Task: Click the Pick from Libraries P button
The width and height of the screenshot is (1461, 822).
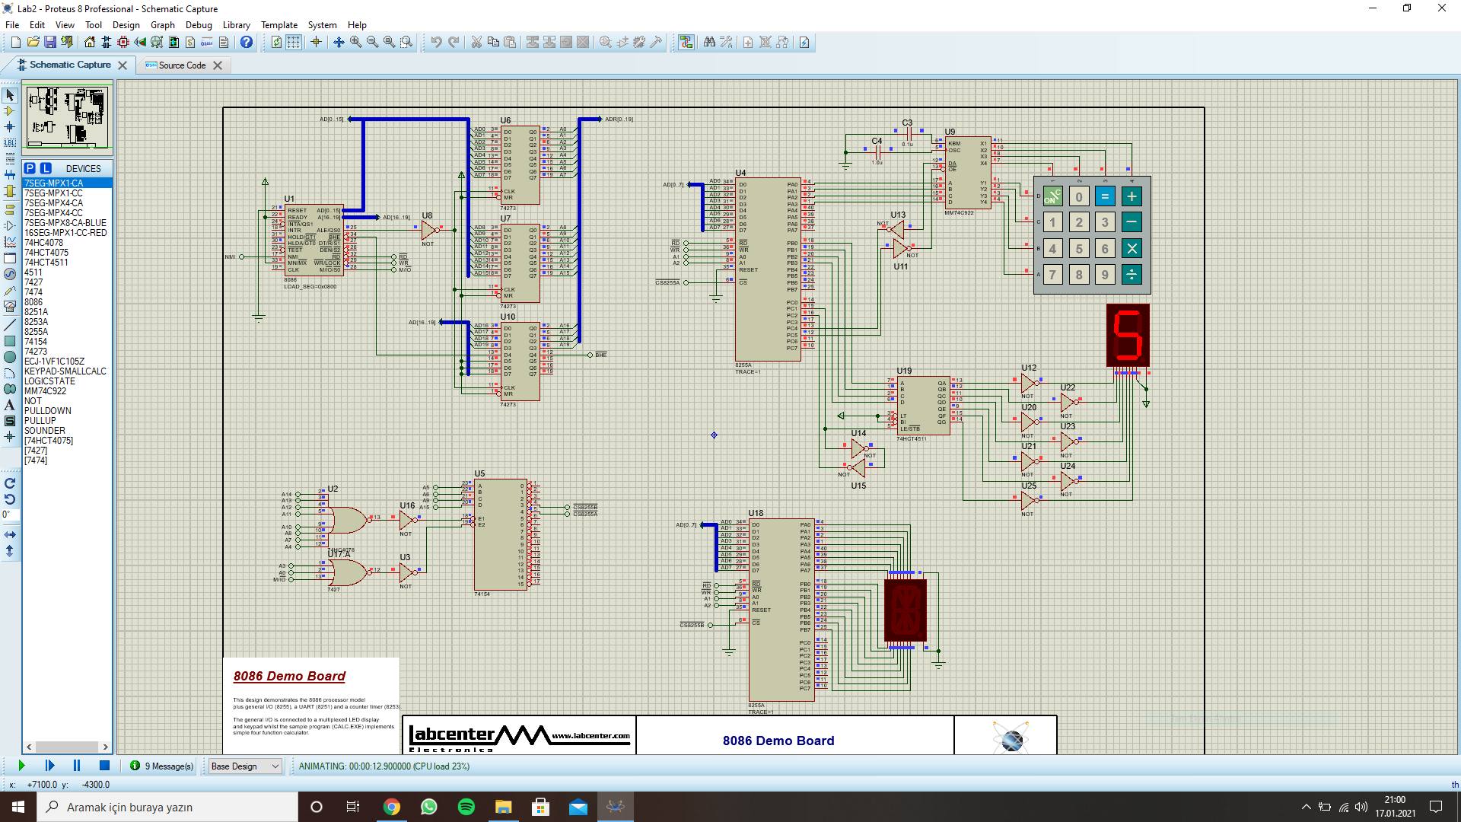Action: pos(30,168)
